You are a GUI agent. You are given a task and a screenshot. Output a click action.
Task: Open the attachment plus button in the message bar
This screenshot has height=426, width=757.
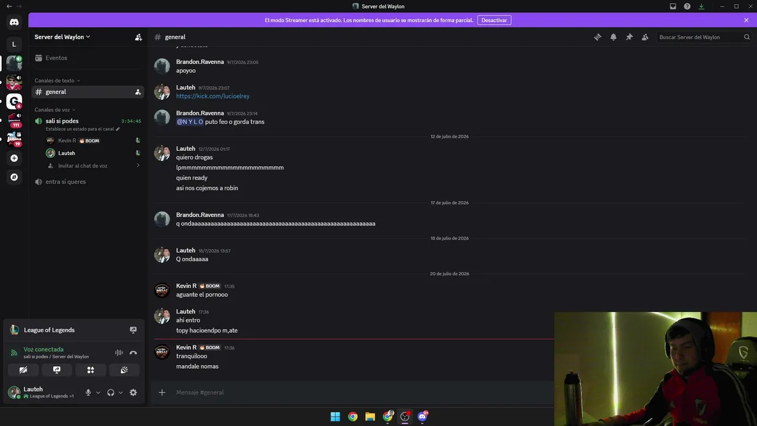click(162, 392)
